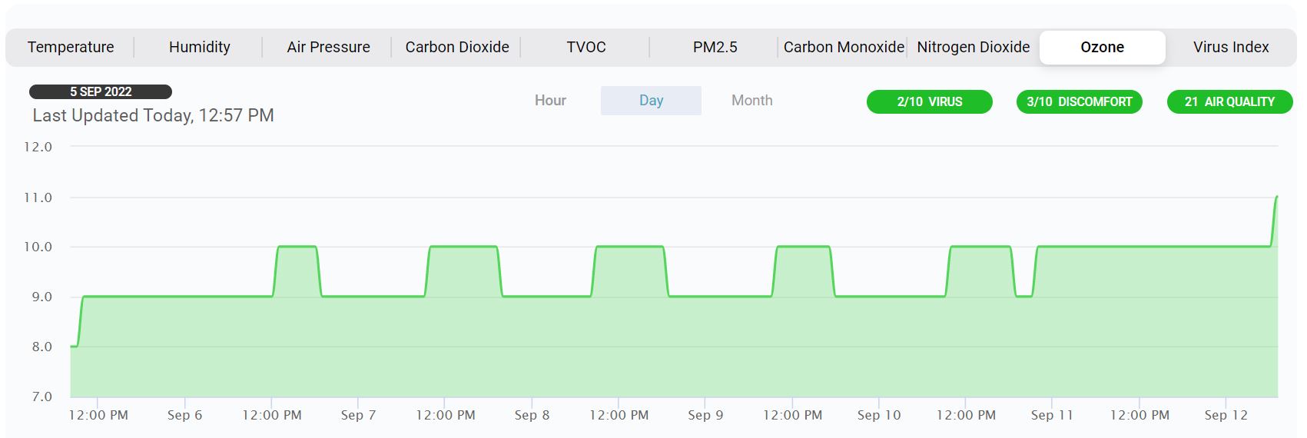View the Carbon Monoxide tab
The image size is (1307, 438).
[x=843, y=47]
